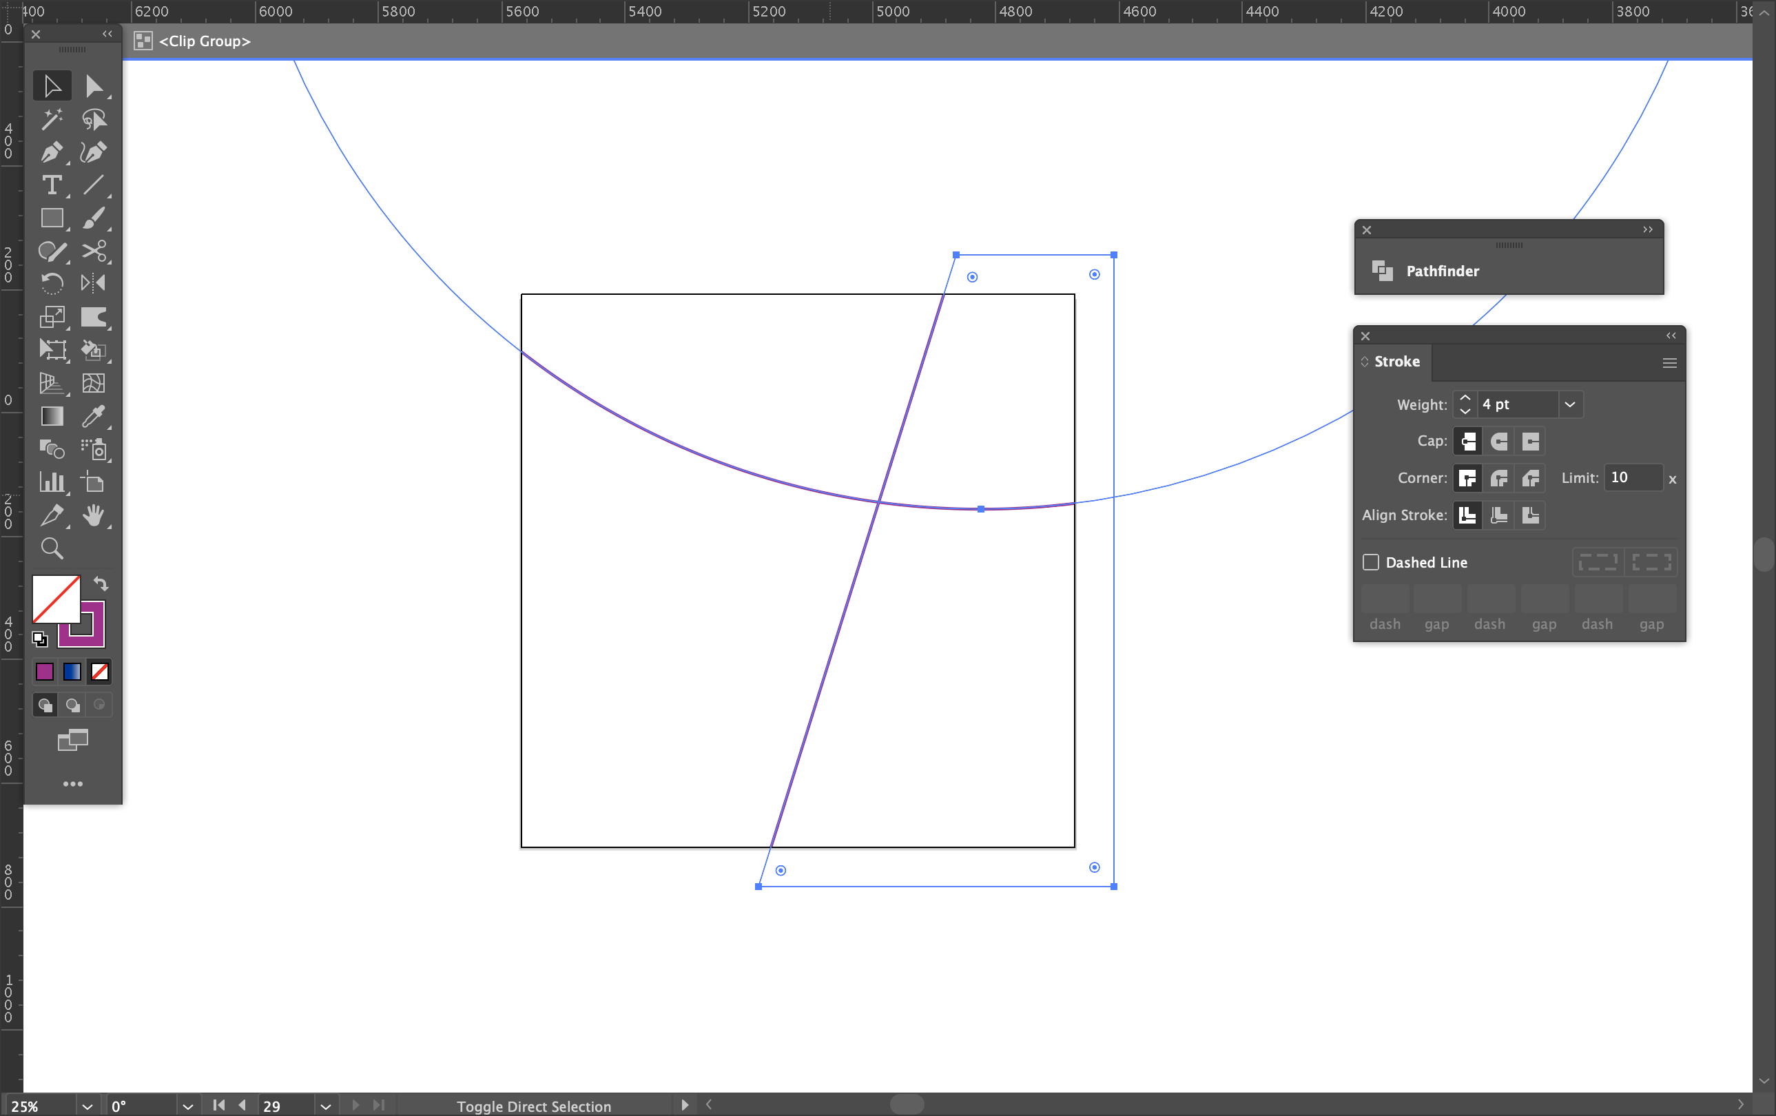This screenshot has width=1776, height=1116.
Task: Open the artboard number dropdown
Action: pyautogui.click(x=325, y=1106)
